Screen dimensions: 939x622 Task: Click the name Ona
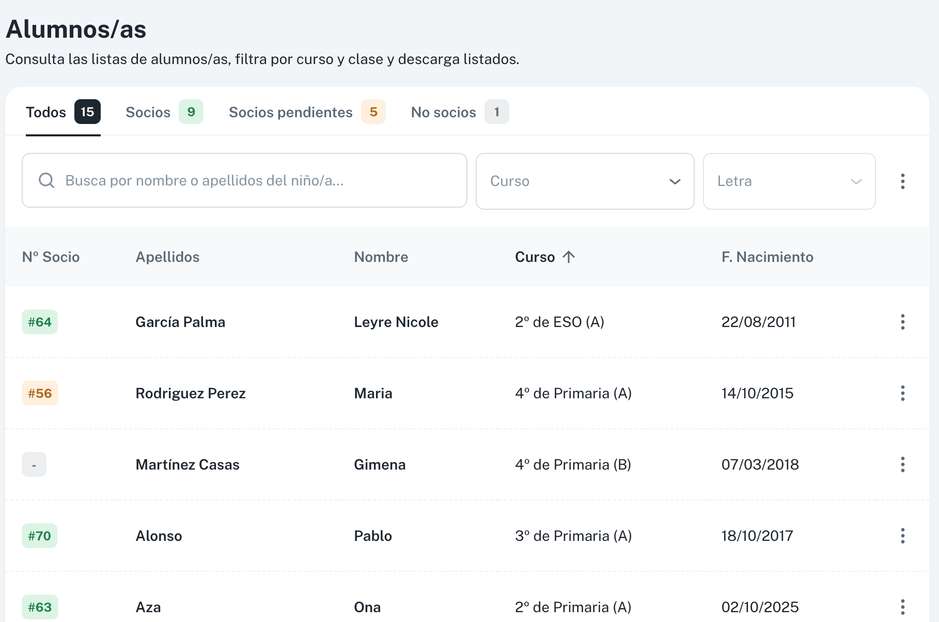coord(367,607)
